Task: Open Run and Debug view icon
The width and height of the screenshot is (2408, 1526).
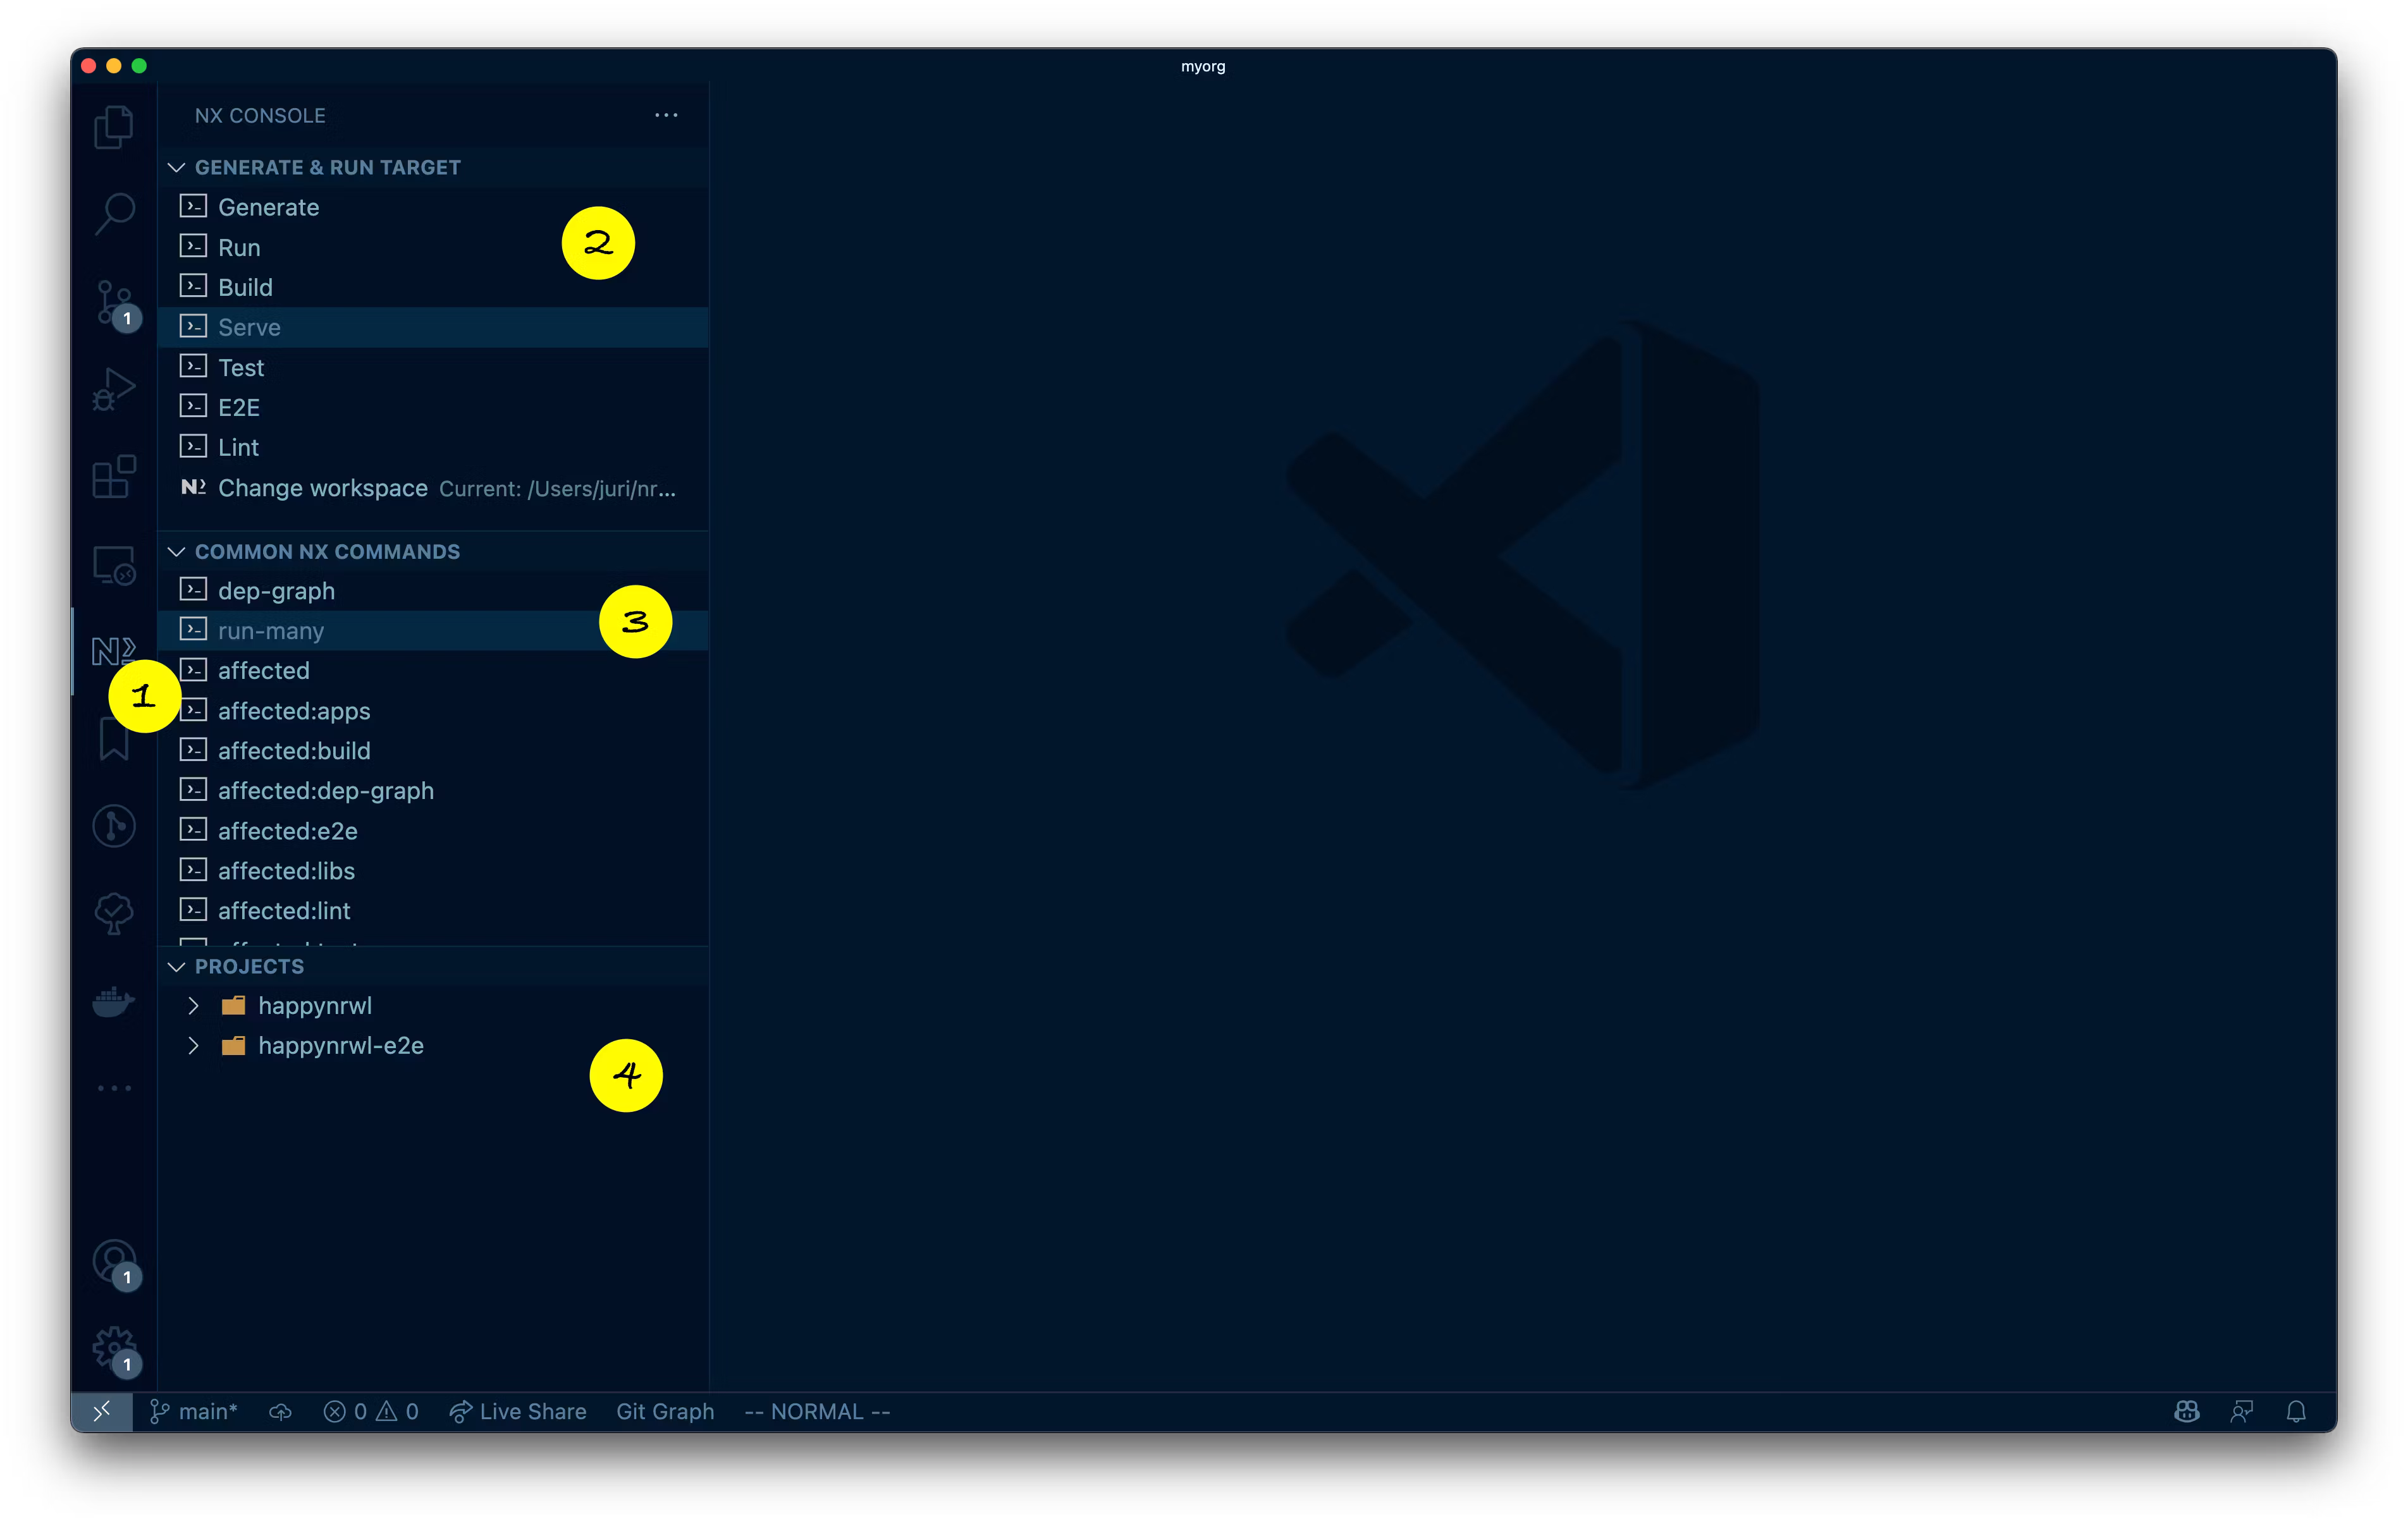Action: 114,389
